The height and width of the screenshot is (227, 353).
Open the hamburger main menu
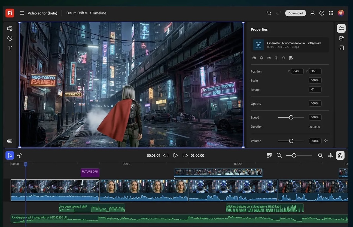[22, 13]
